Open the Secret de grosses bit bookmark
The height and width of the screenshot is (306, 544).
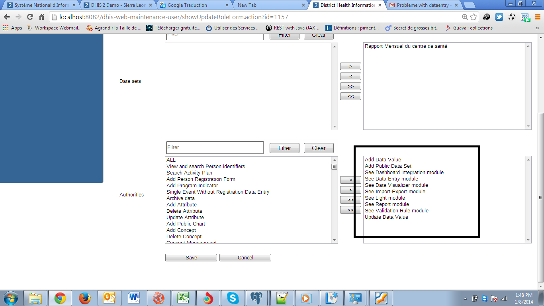click(x=413, y=28)
